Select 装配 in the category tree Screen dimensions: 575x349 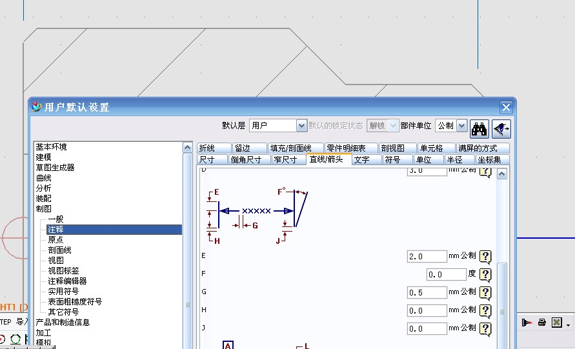[43, 198]
